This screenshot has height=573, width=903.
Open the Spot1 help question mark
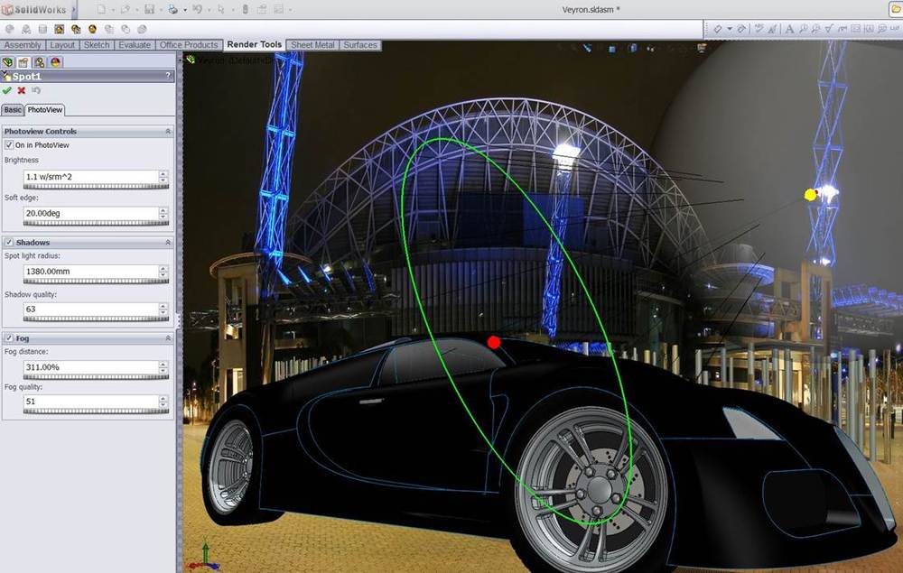click(168, 76)
